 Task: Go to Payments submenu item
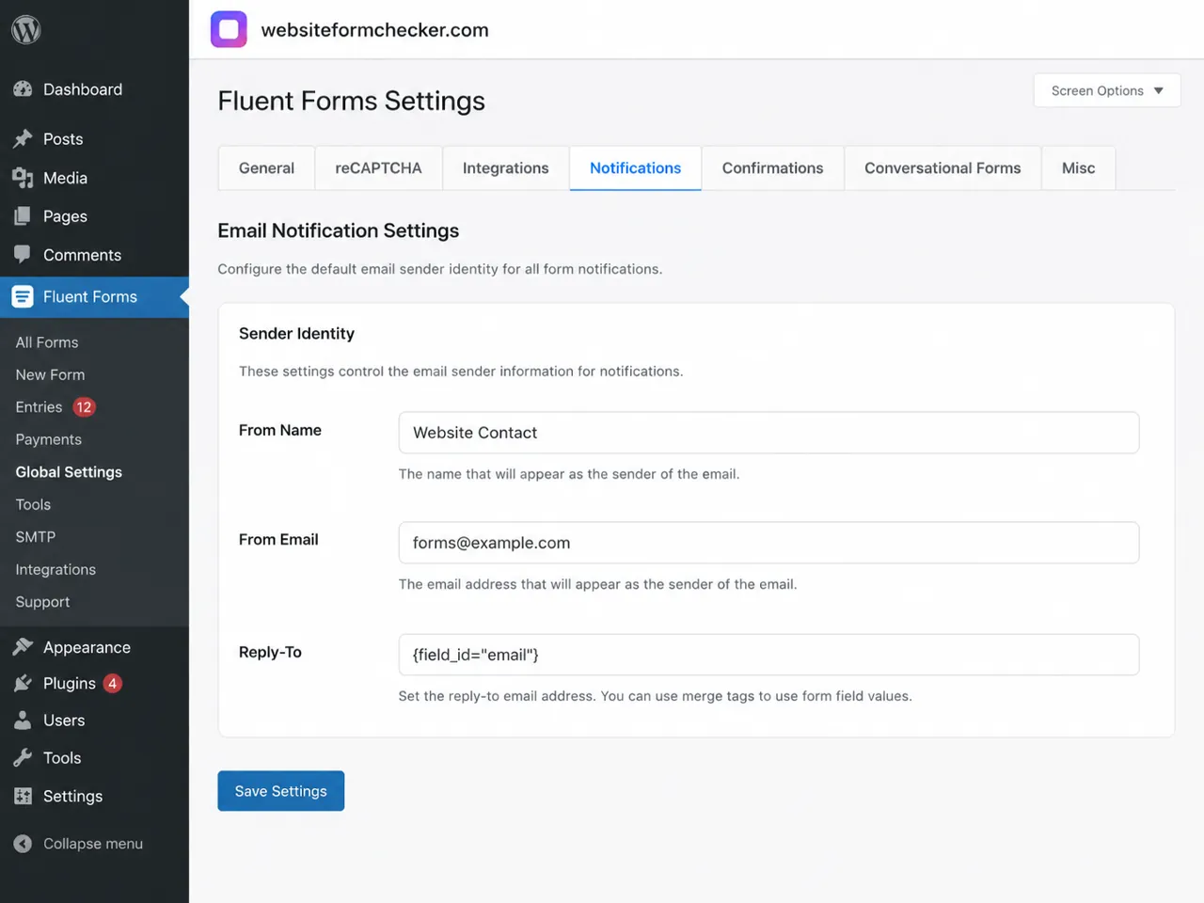tap(48, 439)
